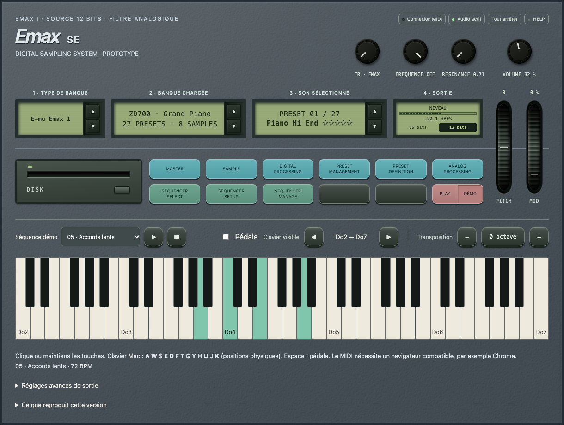Stop the demo sequence
This screenshot has height=425, width=564.
(x=177, y=237)
